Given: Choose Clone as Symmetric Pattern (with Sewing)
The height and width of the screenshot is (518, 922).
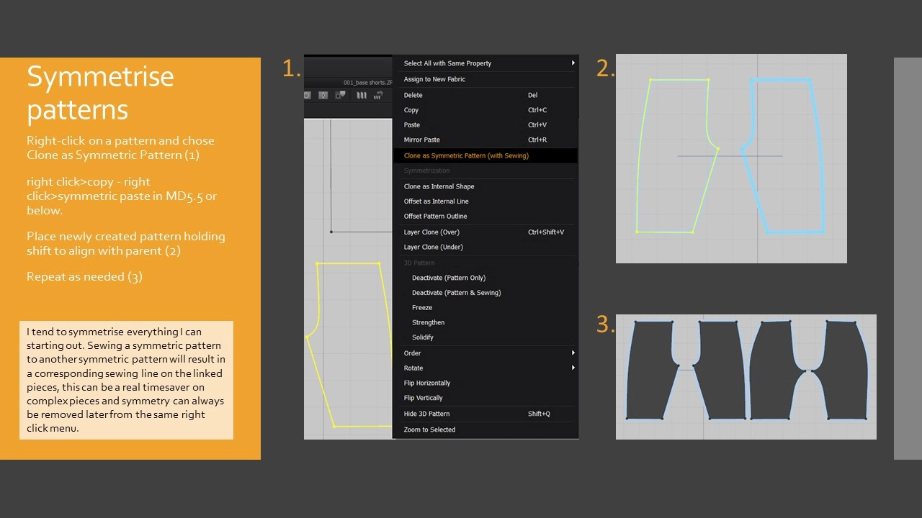Looking at the screenshot, I should [x=466, y=156].
